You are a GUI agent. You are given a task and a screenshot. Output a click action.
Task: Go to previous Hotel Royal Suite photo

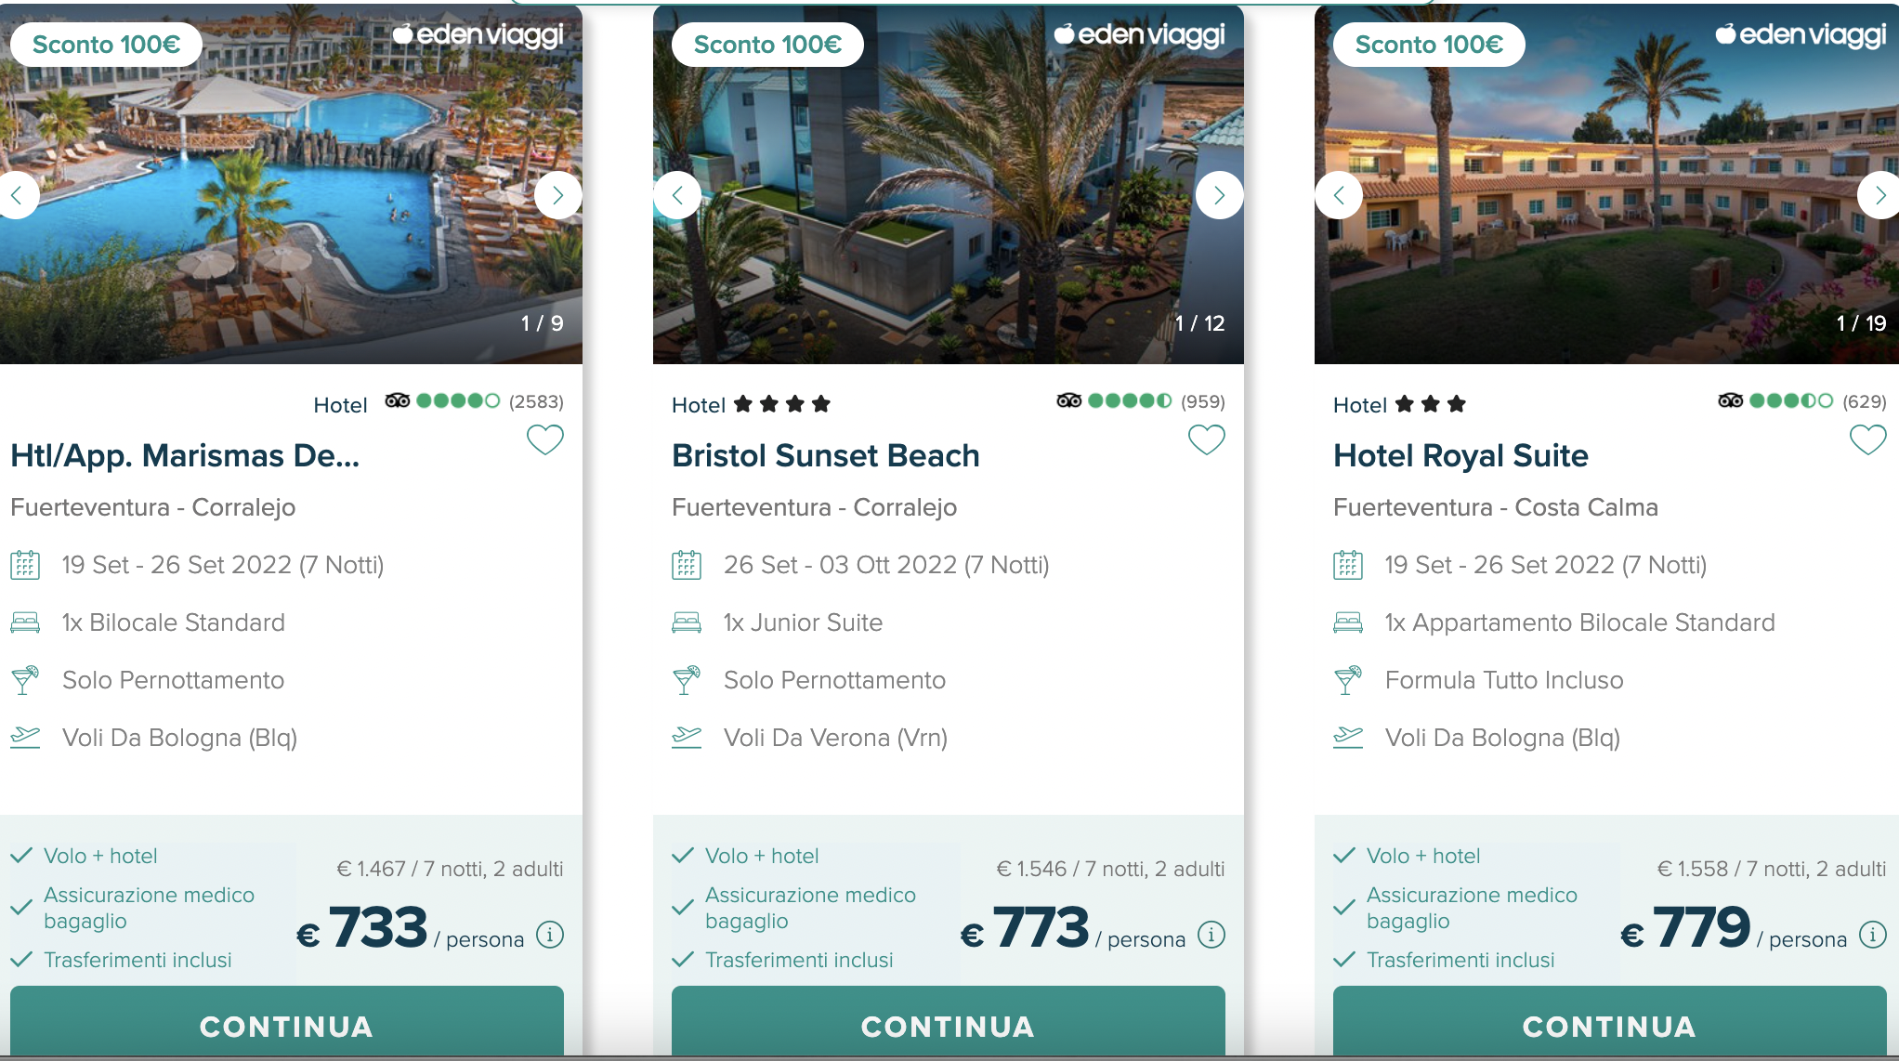1339,195
